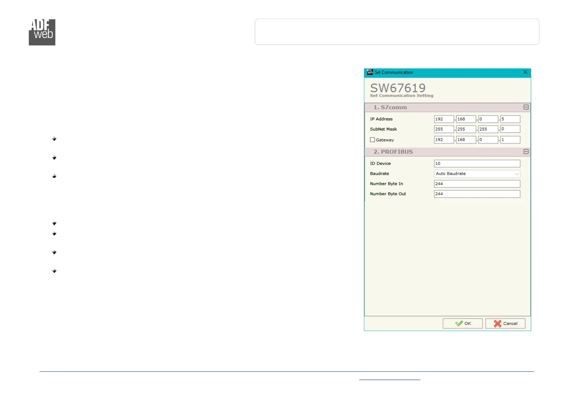The image size is (576, 407).
Task: Click the IP Address second octet field
Action: pyautogui.click(x=466, y=119)
